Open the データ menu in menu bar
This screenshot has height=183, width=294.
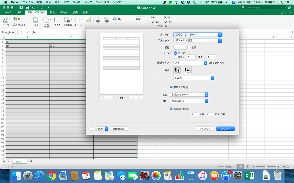[x=88, y=2]
